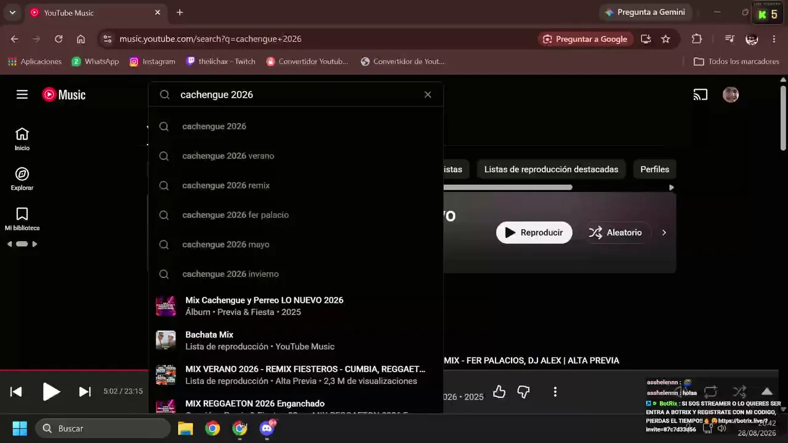Click the Reproducir button
Screen dimensions: 788x443
point(534,233)
